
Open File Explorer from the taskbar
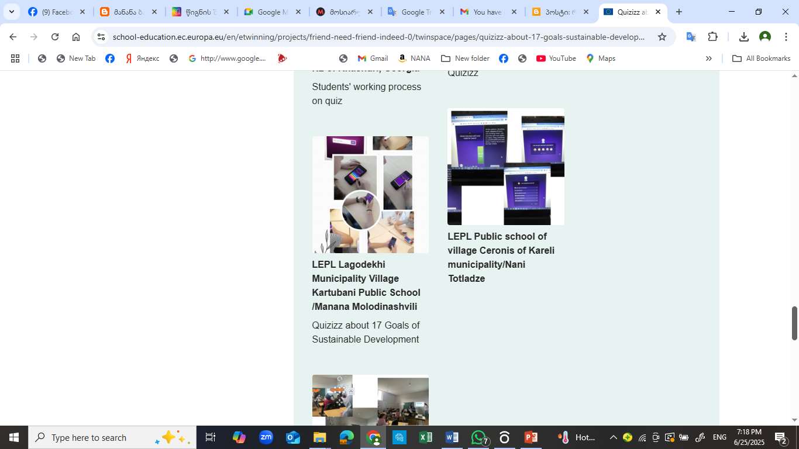click(319, 437)
